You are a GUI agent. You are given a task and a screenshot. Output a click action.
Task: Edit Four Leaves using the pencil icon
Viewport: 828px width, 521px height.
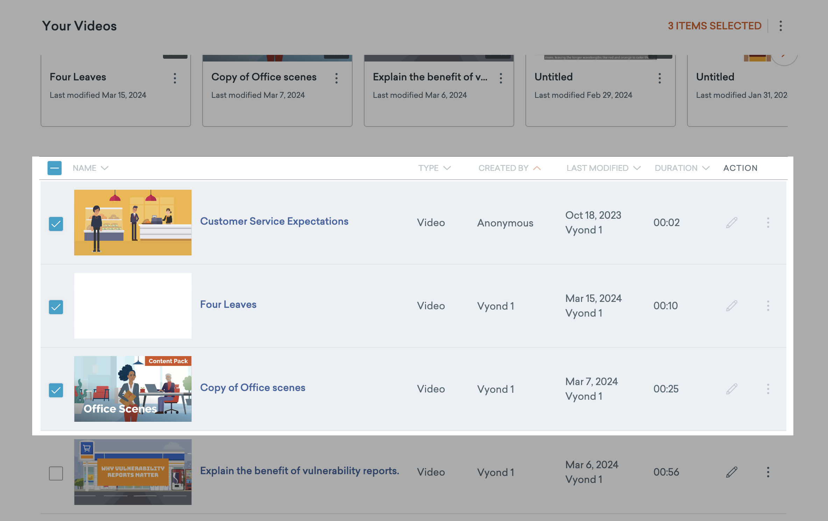tap(732, 305)
